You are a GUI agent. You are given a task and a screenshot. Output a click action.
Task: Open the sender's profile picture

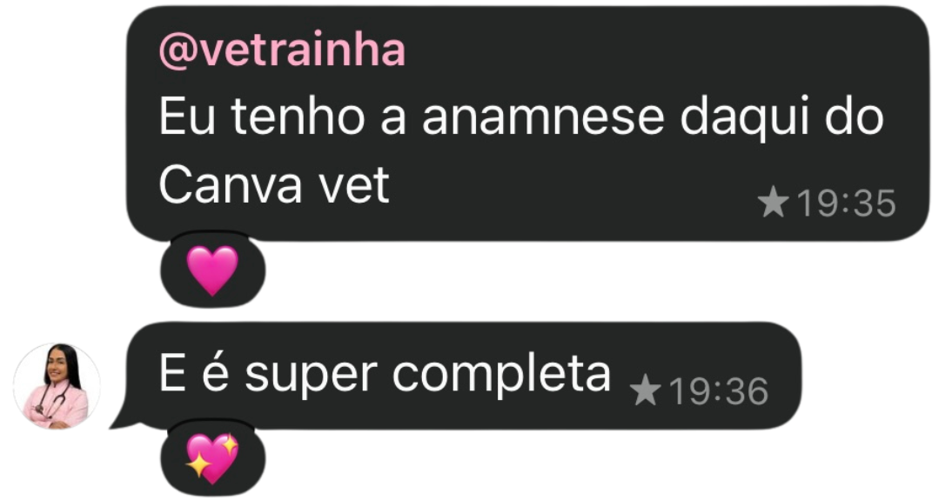pos(57,386)
